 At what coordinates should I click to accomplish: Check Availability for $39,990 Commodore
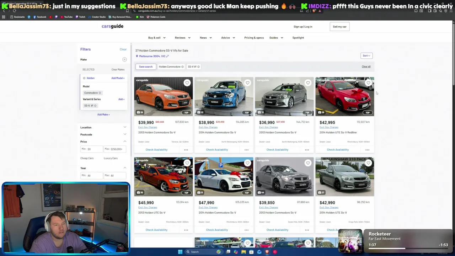point(156,150)
